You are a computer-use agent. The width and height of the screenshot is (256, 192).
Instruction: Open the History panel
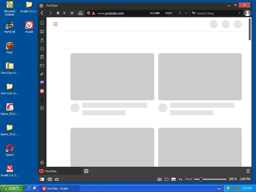coord(42,48)
